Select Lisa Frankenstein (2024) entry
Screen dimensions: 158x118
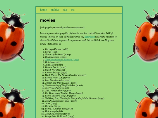tap(58, 80)
